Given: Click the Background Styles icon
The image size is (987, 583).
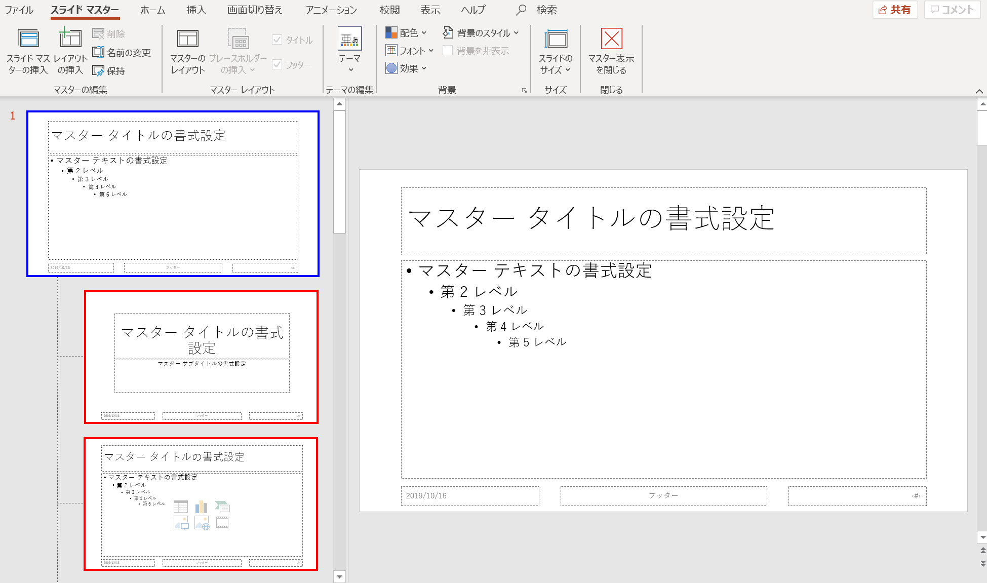Looking at the screenshot, I should pyautogui.click(x=448, y=33).
